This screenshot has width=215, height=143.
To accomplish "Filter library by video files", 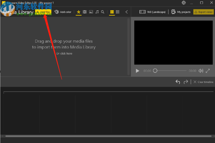I will coord(85,12).
